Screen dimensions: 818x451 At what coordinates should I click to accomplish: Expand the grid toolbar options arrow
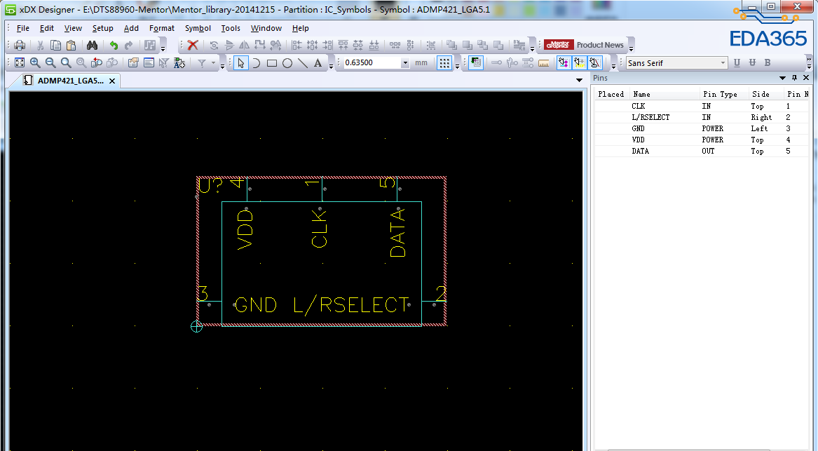(458, 67)
